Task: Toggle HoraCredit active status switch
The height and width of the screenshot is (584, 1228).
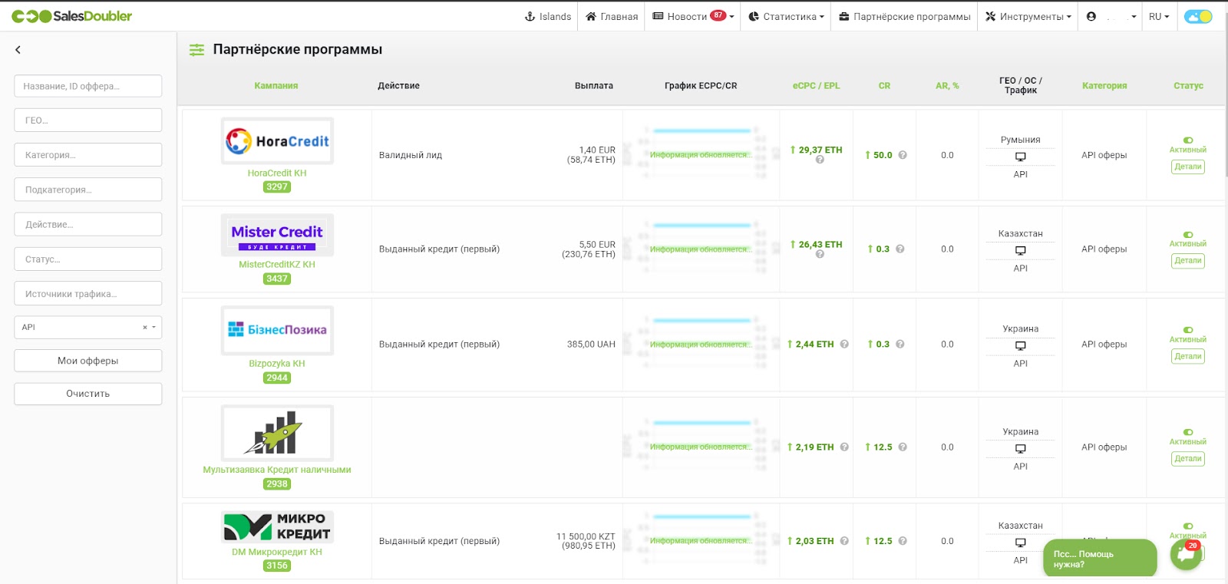Action: (x=1188, y=140)
